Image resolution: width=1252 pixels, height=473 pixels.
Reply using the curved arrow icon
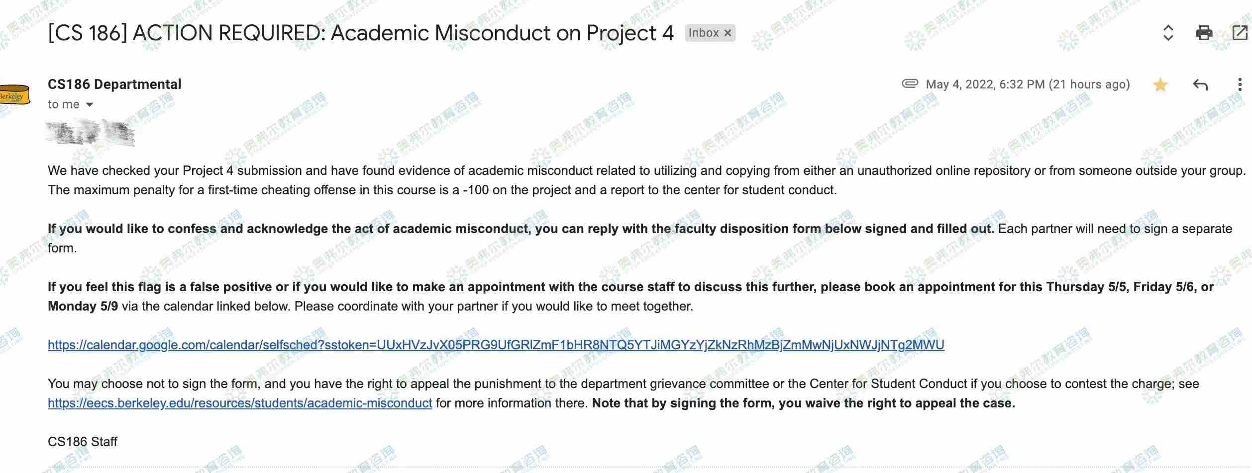[x=1200, y=85]
